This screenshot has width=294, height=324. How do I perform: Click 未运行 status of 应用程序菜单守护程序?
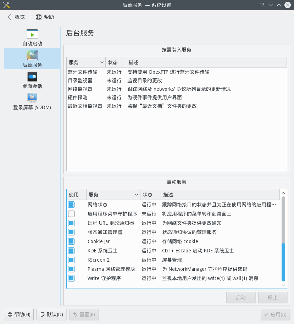[x=149, y=214]
